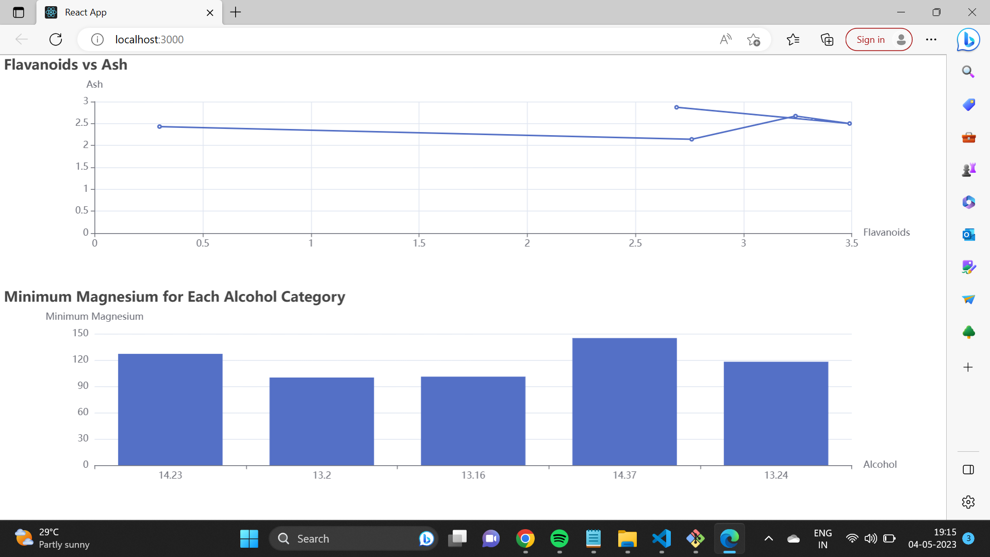Click the ENG IN language indicator
Screen dimensions: 990x557
pyautogui.click(x=822, y=538)
